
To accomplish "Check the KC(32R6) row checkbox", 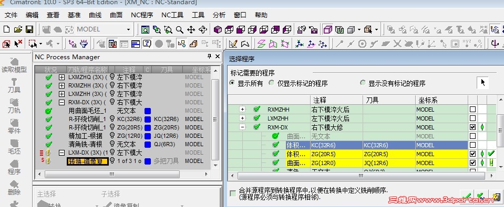I will [472, 145].
